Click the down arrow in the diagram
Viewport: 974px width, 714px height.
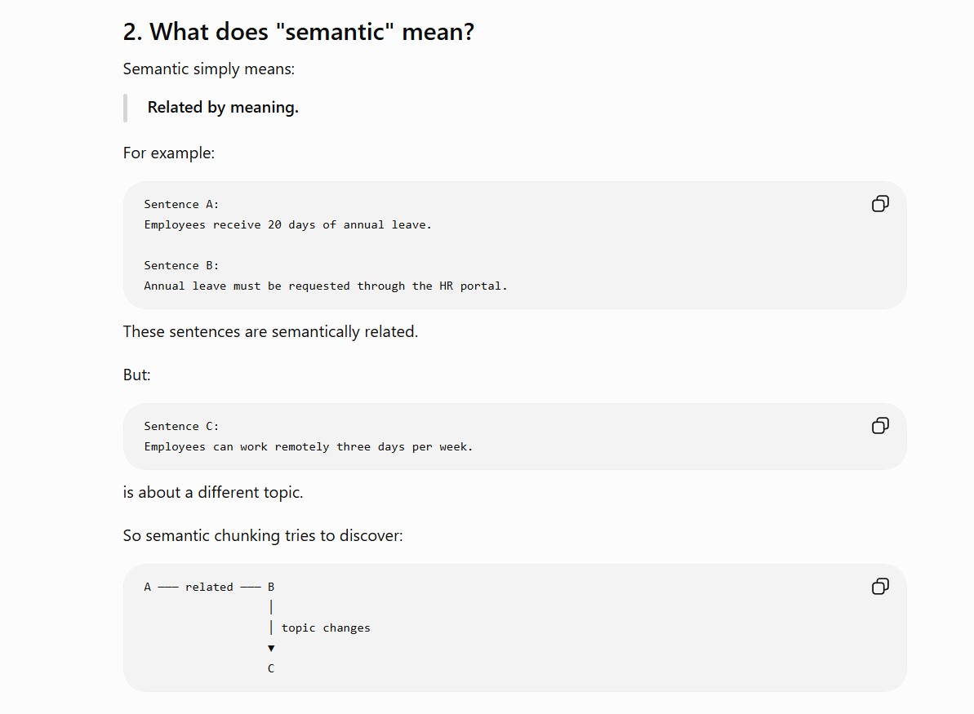point(271,648)
